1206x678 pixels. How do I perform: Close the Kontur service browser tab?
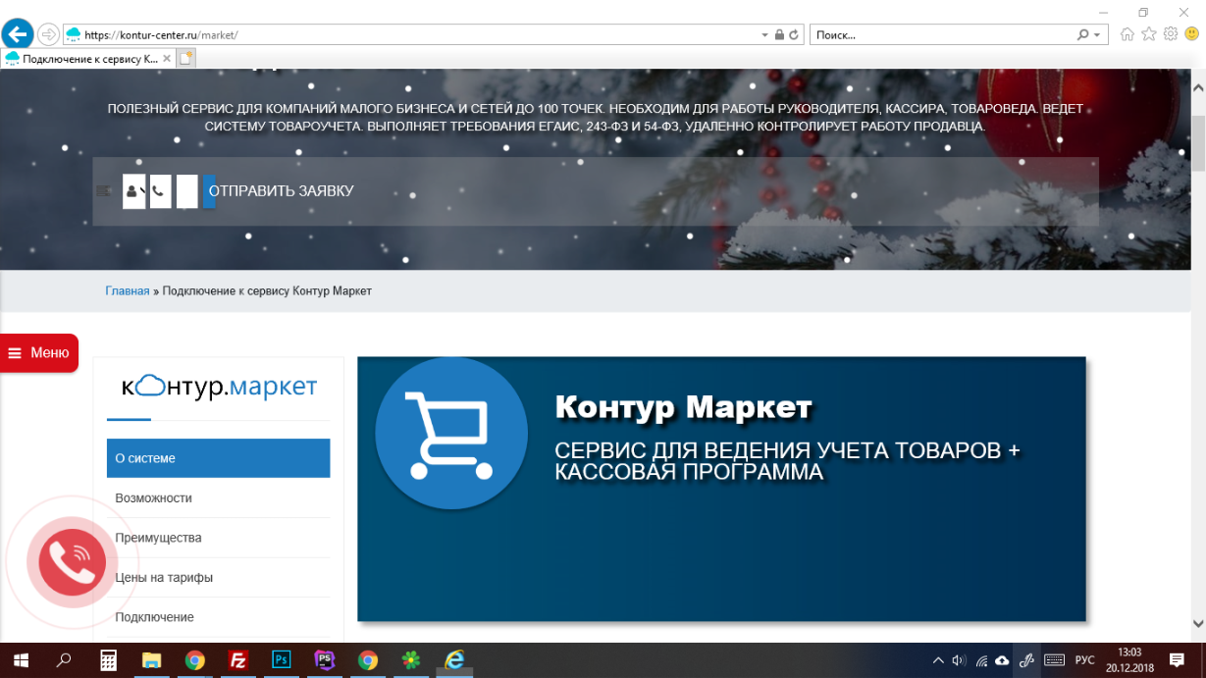(167, 59)
